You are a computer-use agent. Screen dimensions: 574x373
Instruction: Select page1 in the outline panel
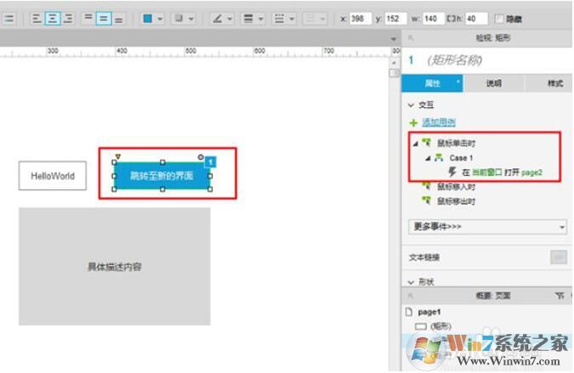pyautogui.click(x=429, y=312)
